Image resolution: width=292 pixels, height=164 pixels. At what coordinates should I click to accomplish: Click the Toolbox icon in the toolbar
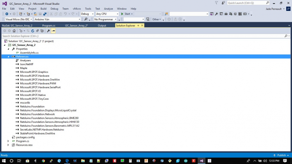point(226,14)
